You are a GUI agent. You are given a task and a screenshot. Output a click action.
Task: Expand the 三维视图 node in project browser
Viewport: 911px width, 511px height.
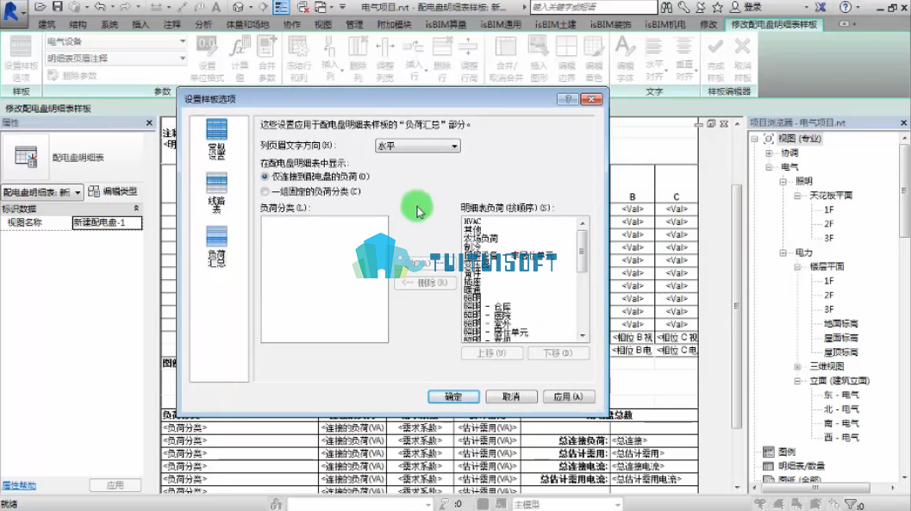pos(798,366)
